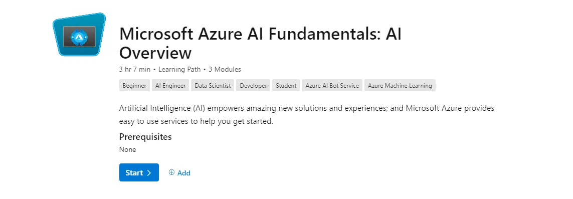Select the Data Scientist tag
This screenshot has width=573, height=199.
coord(213,85)
